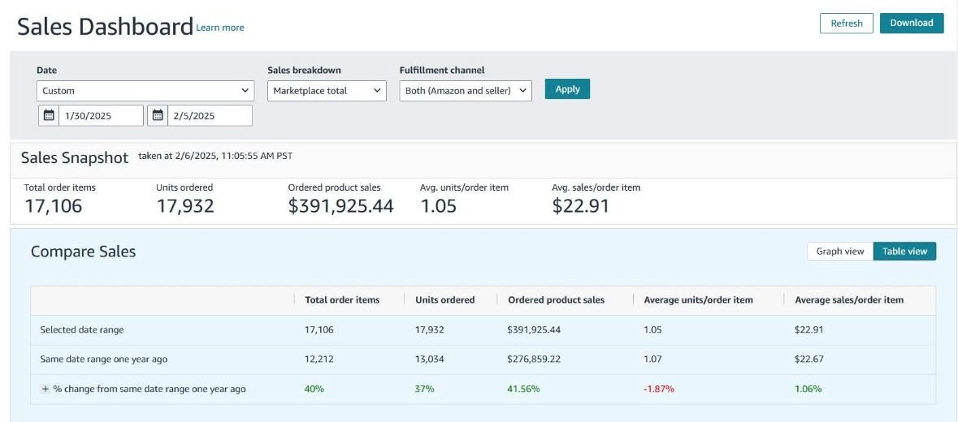Viewport: 958px width, 422px height.
Task: Open the Date range dropdown set to Custom
Action: (145, 91)
